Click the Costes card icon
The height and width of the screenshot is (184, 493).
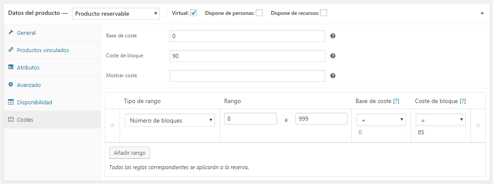coord(11,120)
